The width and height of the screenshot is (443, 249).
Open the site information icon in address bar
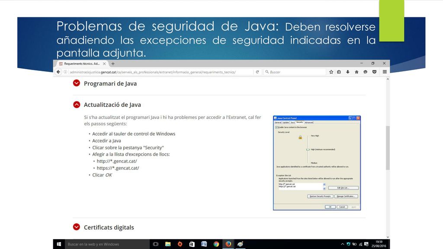[65, 72]
